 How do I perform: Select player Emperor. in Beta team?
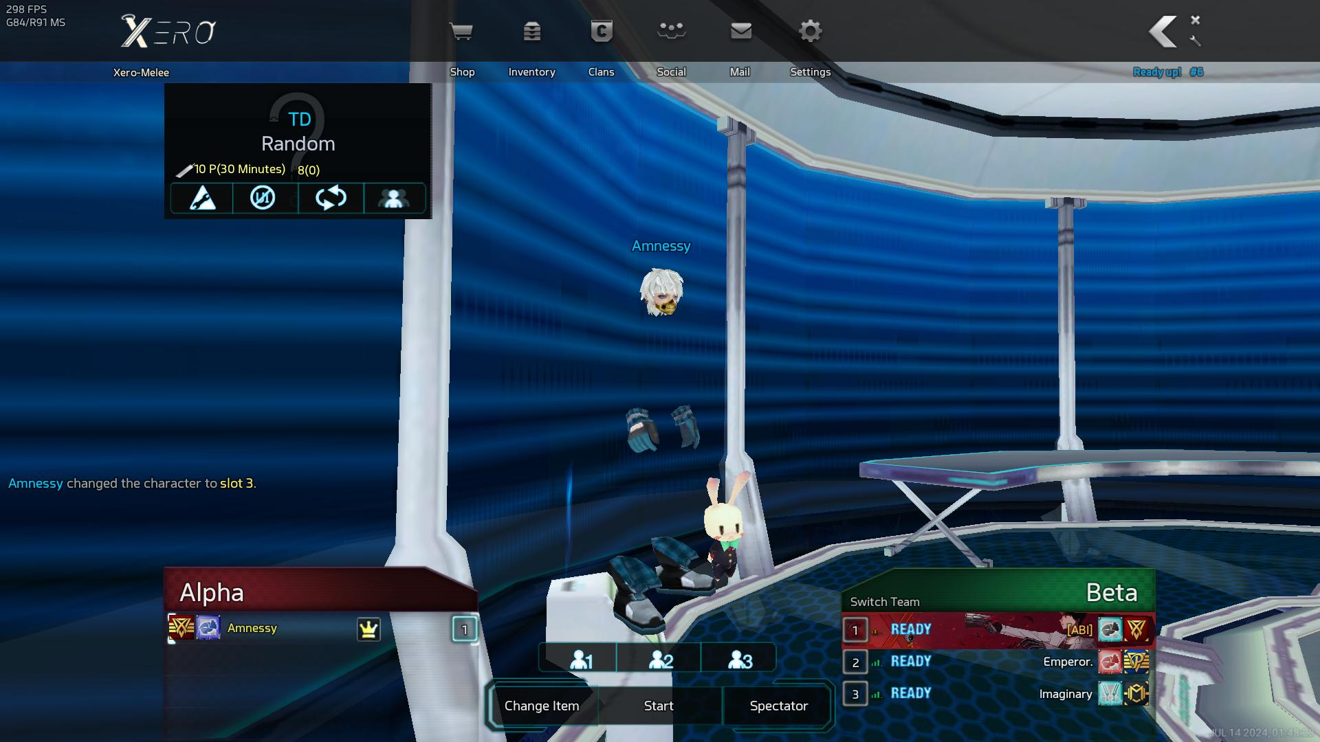coord(1067,662)
